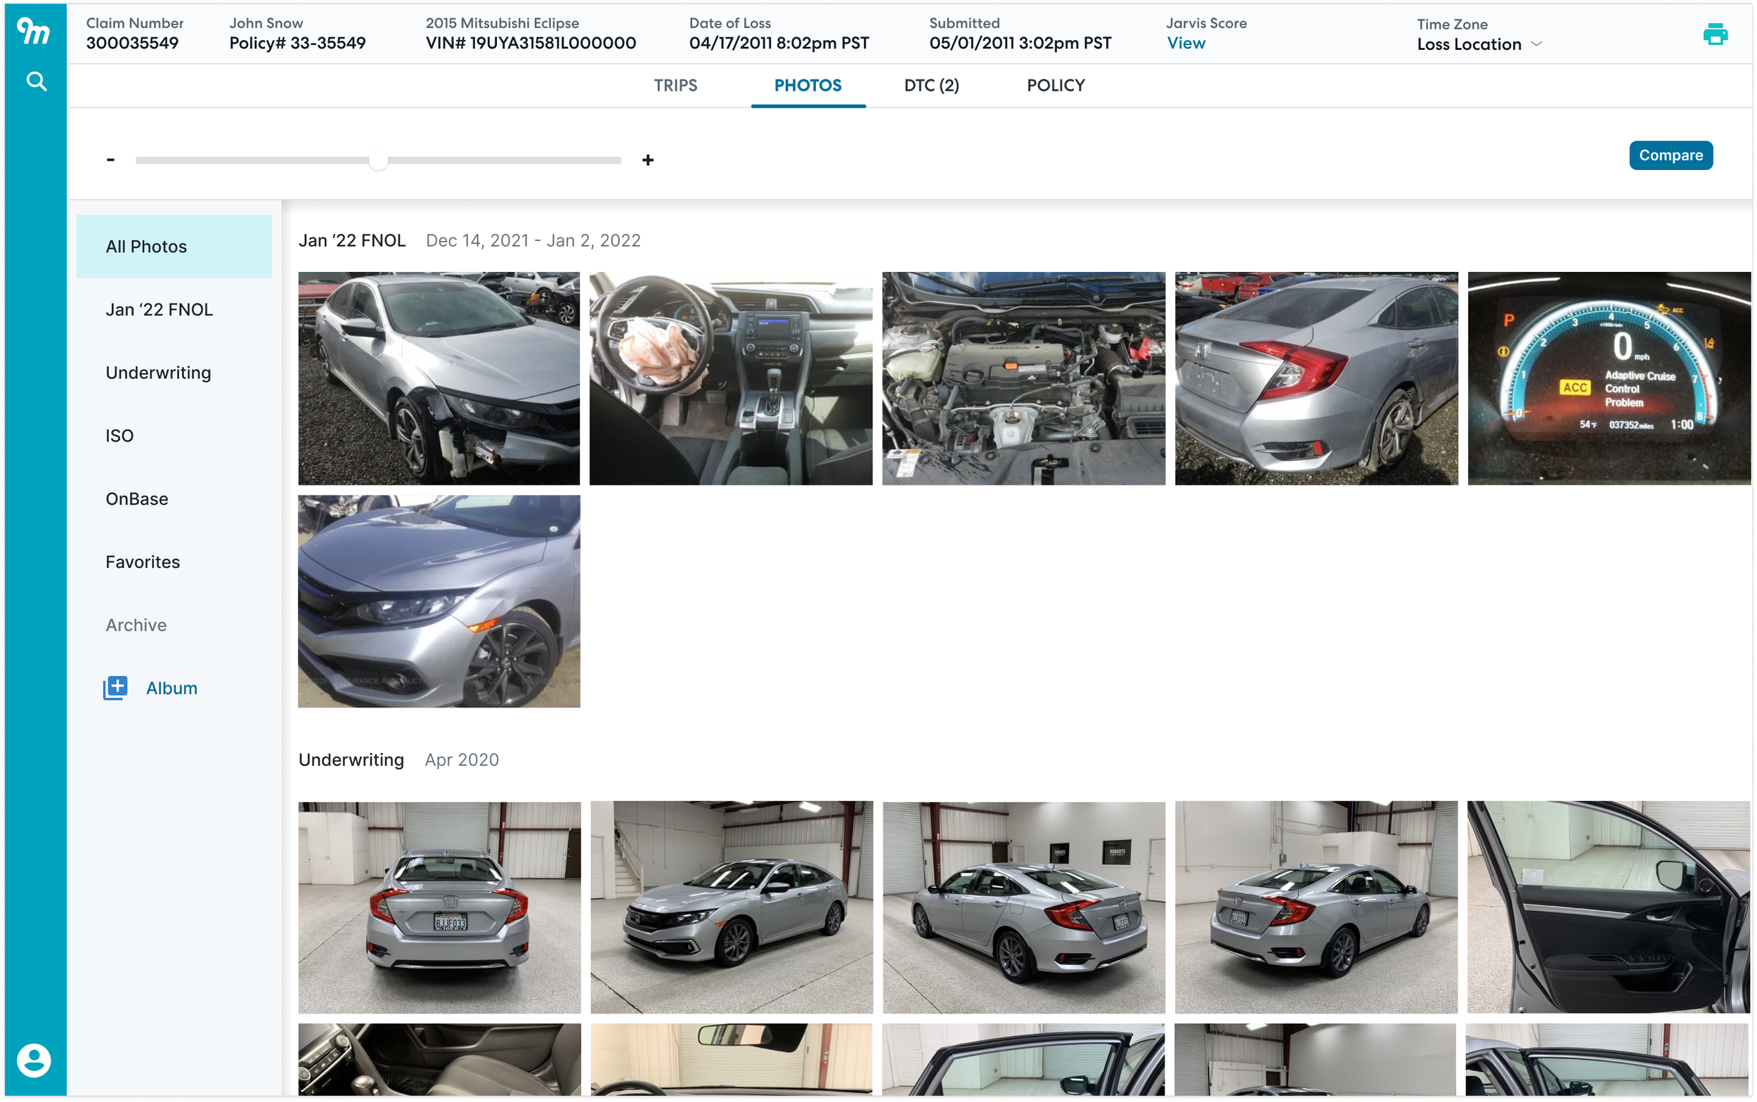View the Jarvis Score link
1757x1102 pixels.
coord(1186,43)
